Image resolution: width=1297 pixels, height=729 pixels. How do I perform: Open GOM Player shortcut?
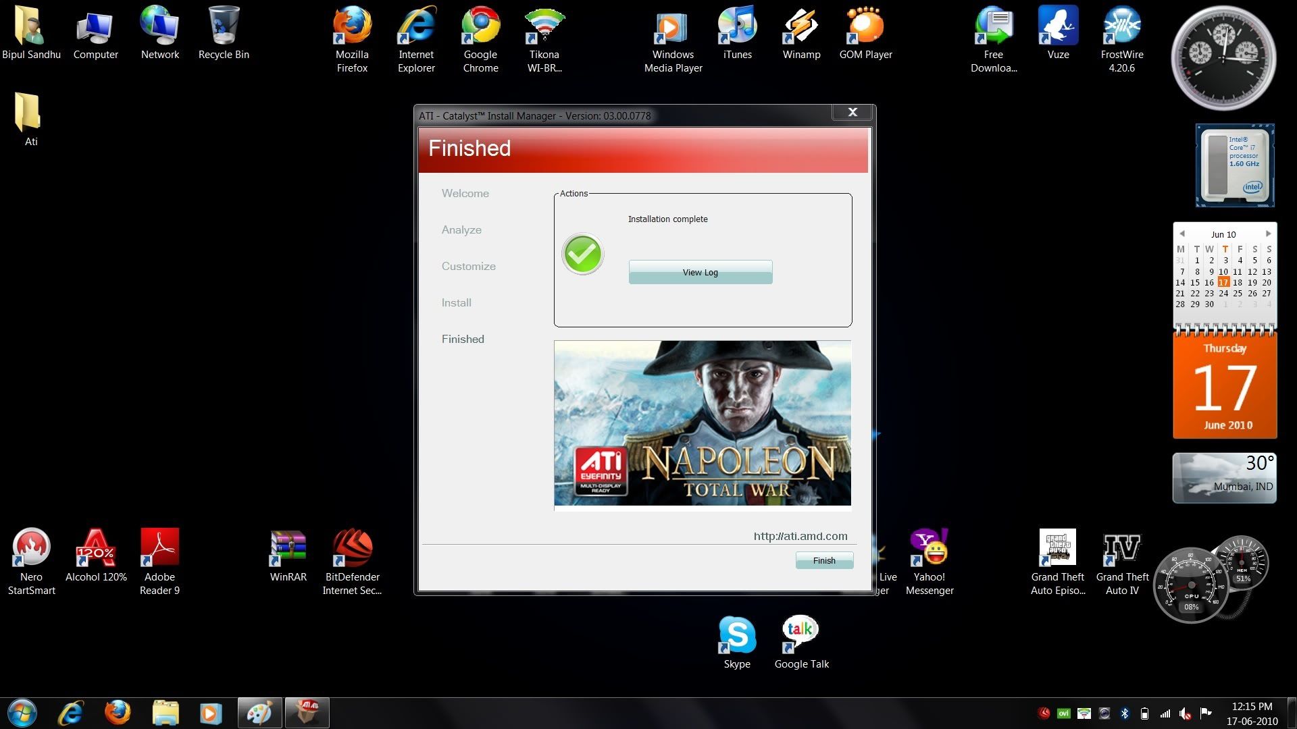point(865,32)
